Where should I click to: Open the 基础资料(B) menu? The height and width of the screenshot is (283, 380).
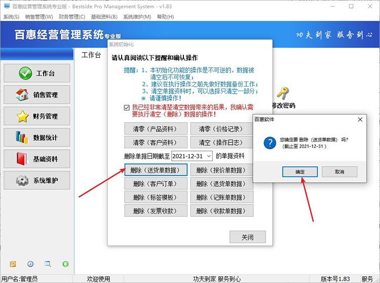click(104, 17)
